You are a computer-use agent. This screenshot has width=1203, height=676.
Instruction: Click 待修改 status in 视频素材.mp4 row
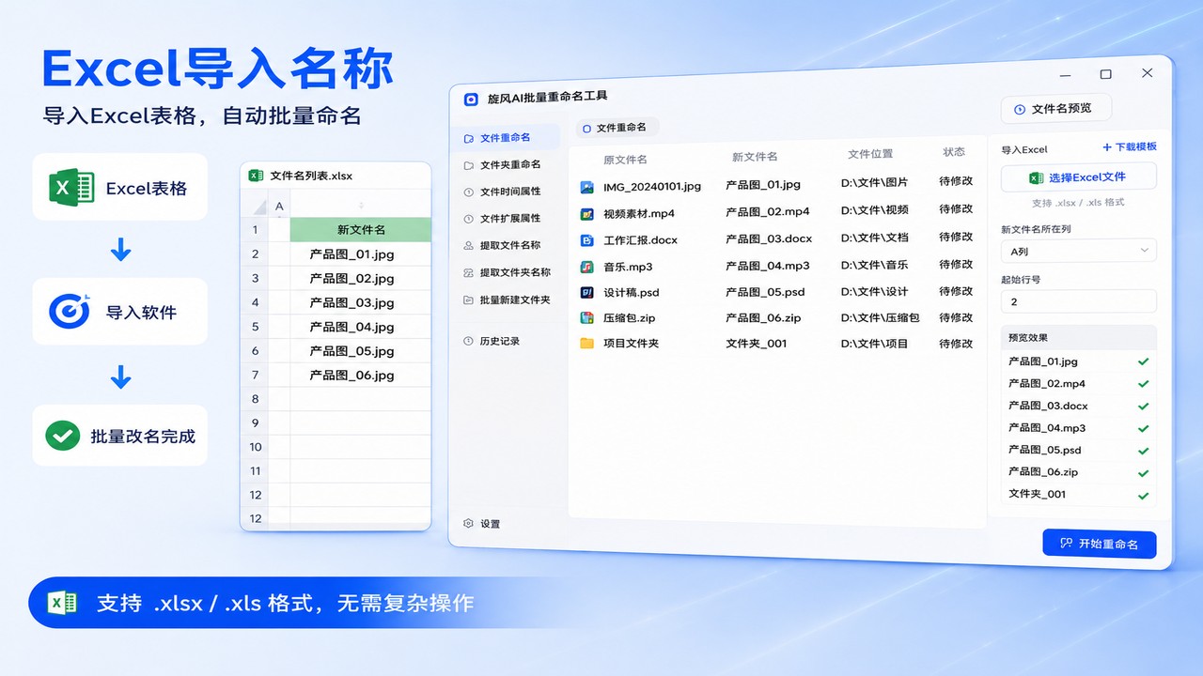tap(956, 209)
